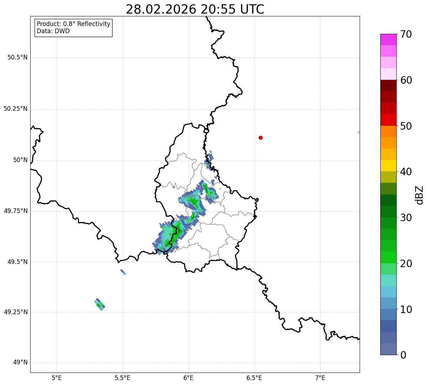Click the 7°E longitude label

tap(320, 378)
